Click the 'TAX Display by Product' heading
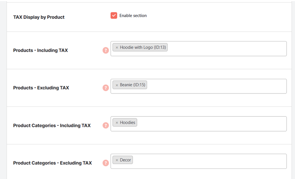This screenshot has height=179, width=295. point(39,17)
